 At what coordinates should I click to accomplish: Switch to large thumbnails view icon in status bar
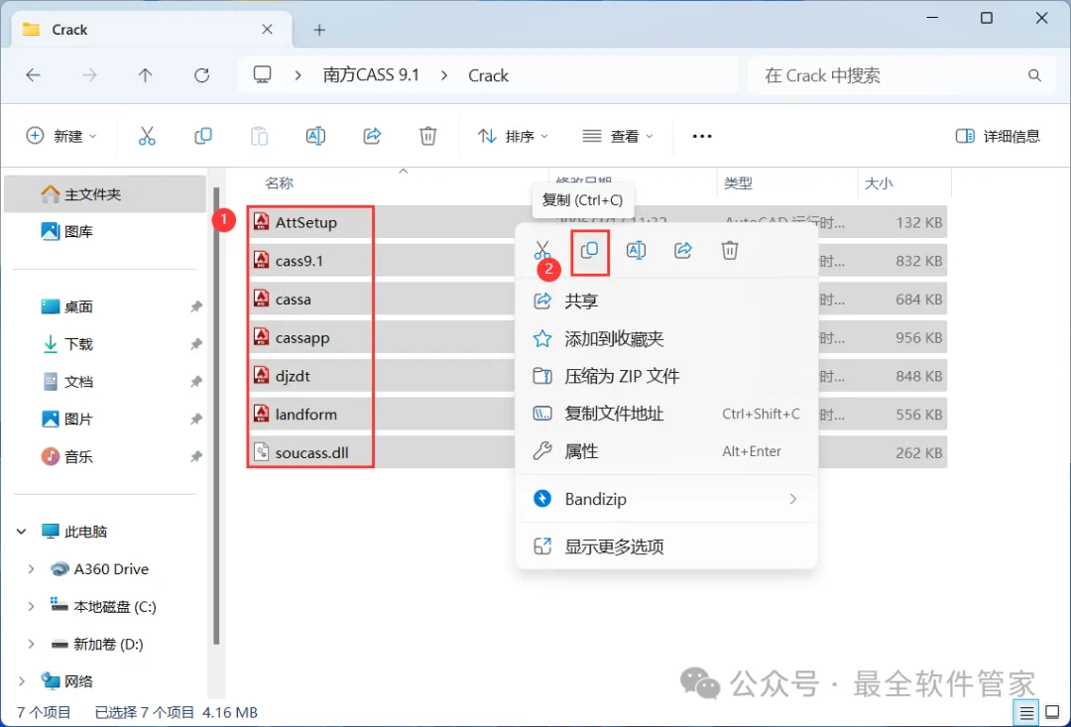1052,713
